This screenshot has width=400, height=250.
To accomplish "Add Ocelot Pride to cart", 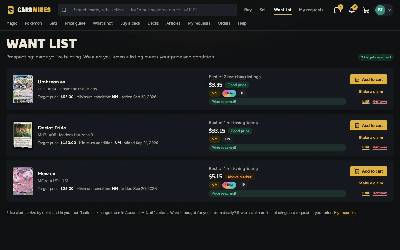I will (x=368, y=125).
